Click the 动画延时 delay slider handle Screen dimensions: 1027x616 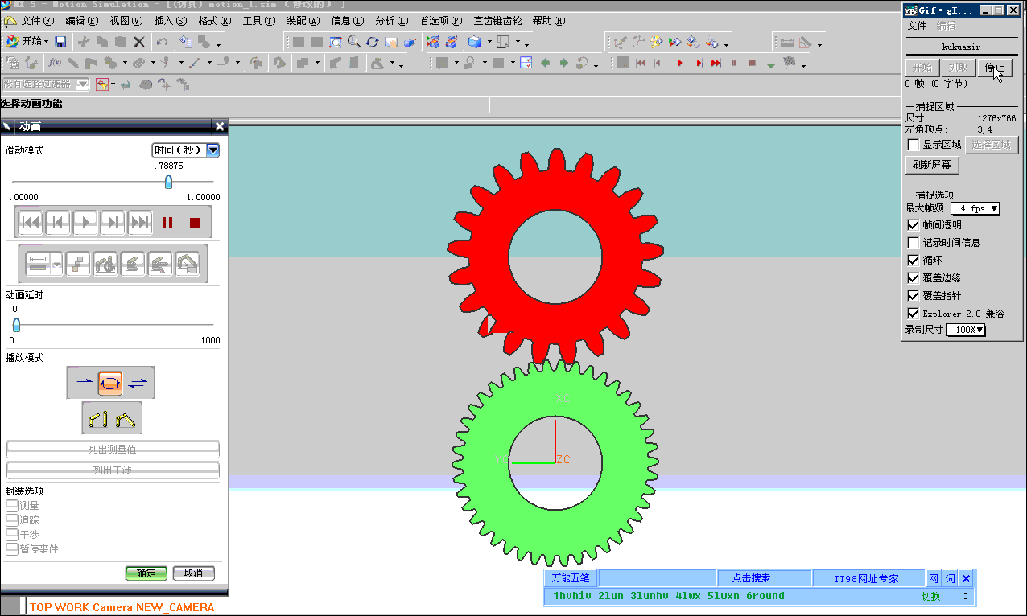(x=16, y=325)
